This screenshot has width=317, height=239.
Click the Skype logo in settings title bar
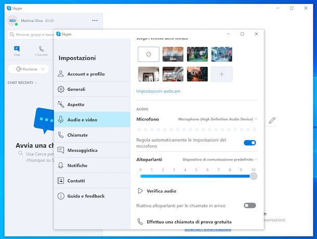coord(58,34)
